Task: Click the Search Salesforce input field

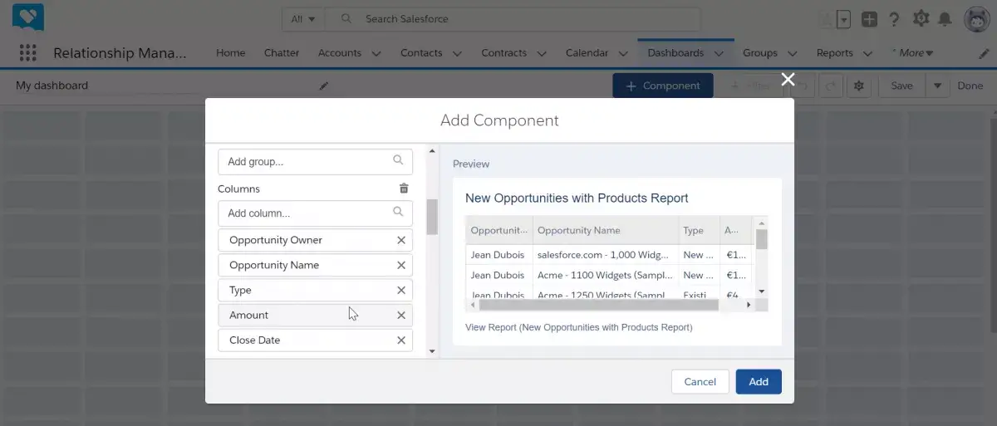Action: click(x=513, y=18)
